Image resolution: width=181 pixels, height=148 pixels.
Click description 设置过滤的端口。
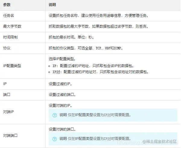[62, 95]
